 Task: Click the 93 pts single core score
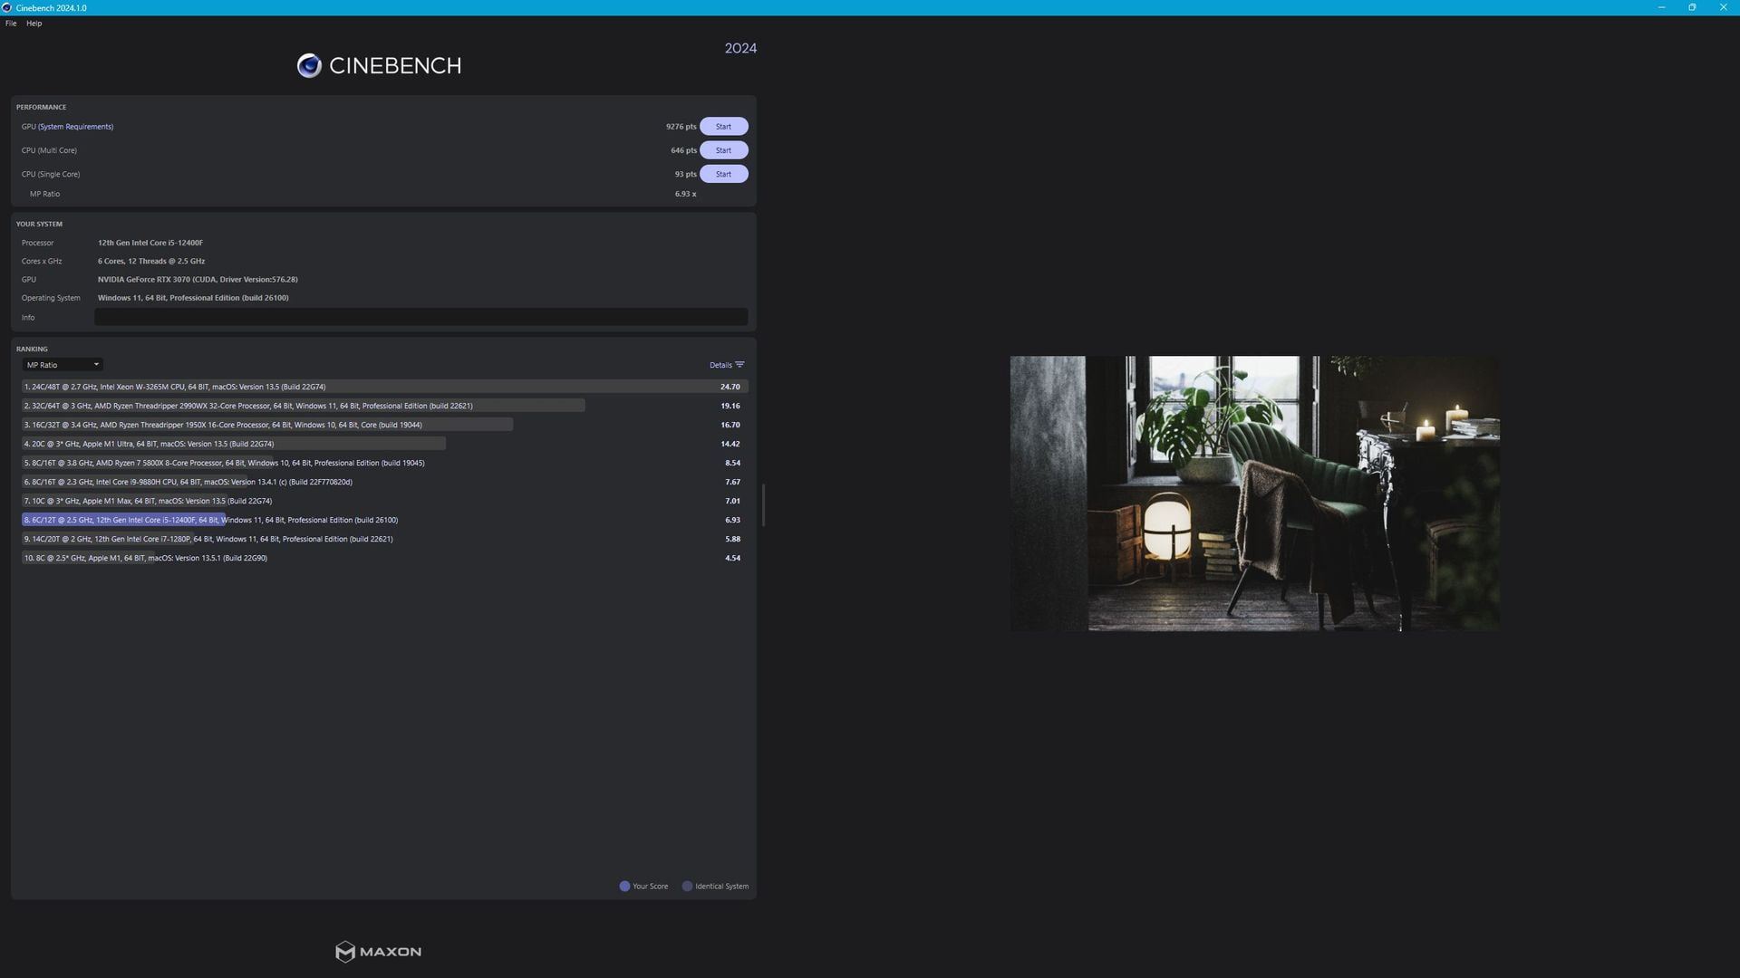point(685,174)
